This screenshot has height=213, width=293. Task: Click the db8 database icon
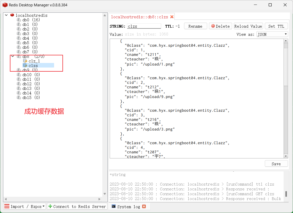[x=19, y=56]
